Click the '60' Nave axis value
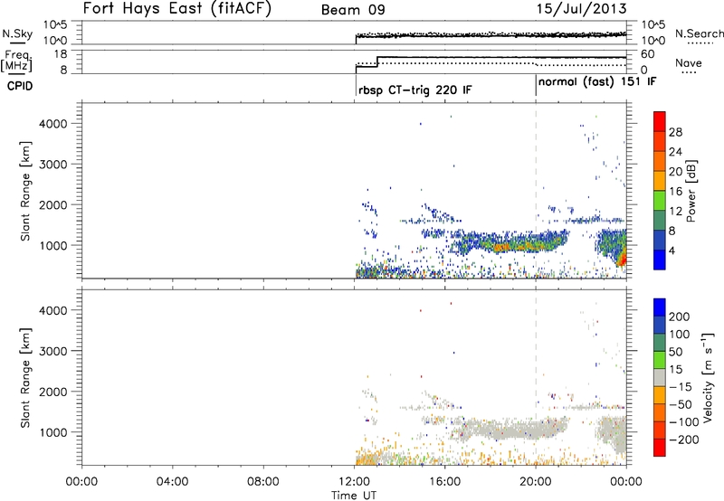The image size is (724, 501). [x=648, y=54]
